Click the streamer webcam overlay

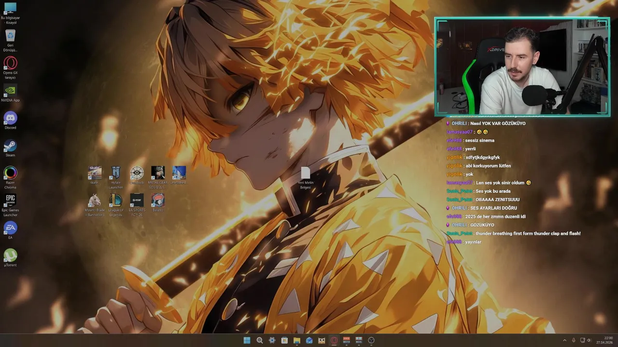(522, 67)
